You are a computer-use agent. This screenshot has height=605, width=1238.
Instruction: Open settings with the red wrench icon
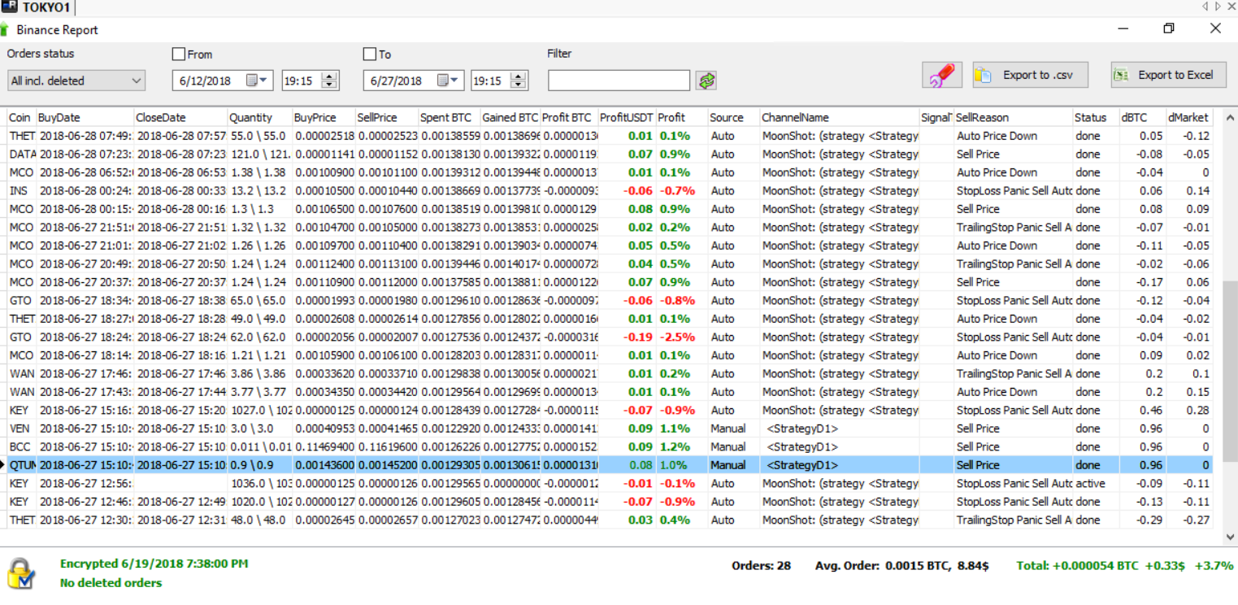click(942, 75)
